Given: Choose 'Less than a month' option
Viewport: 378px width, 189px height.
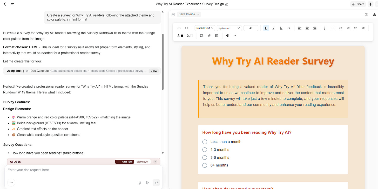Looking at the screenshot, I should [205, 142].
